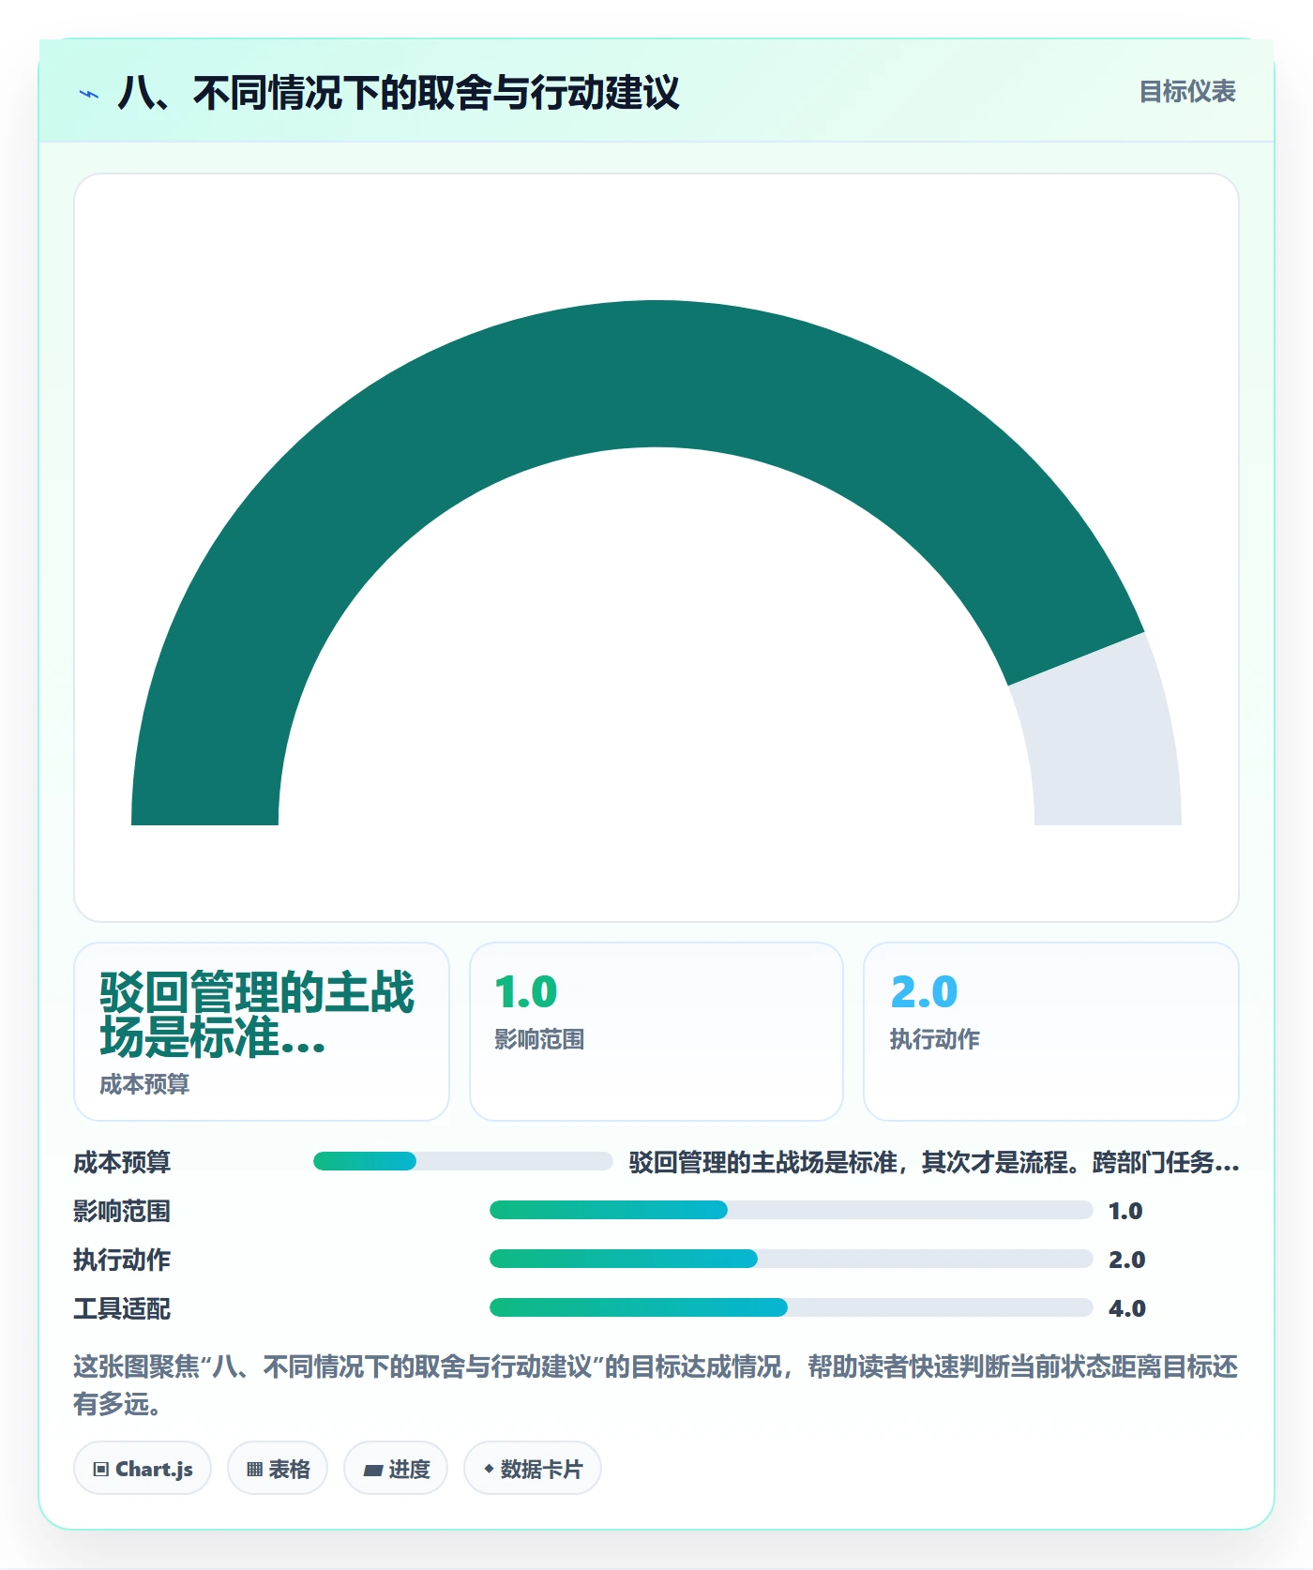Click the description paragraph starting 这张图聚焦
This screenshot has width=1313, height=1570.
(656, 1385)
